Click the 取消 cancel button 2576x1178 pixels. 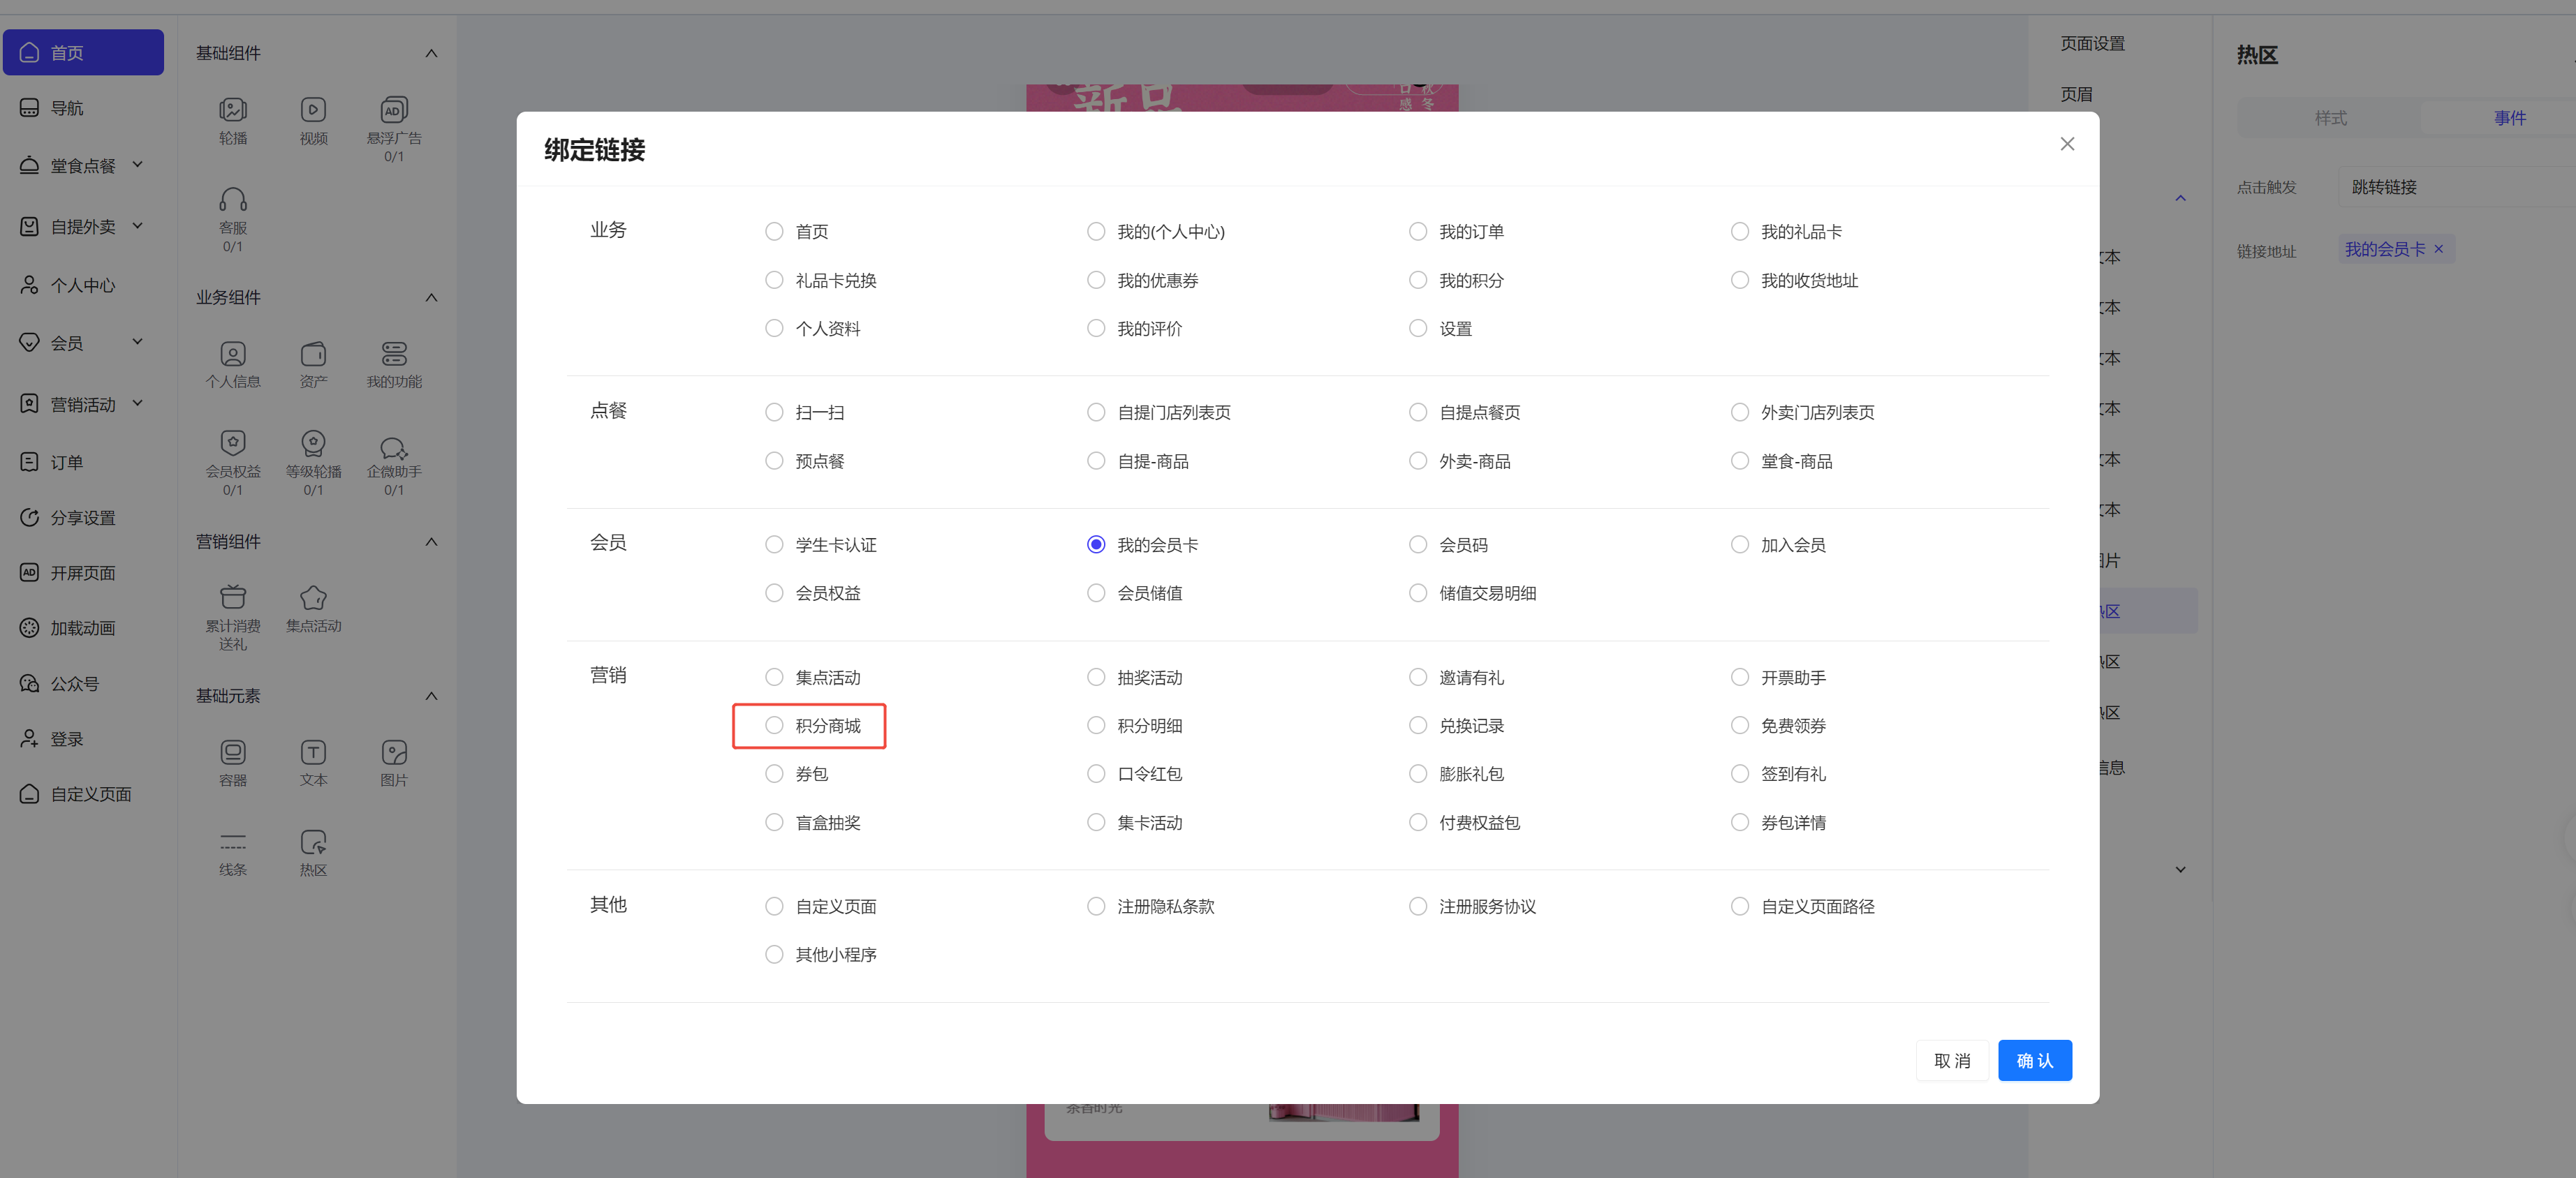[x=1951, y=1060]
